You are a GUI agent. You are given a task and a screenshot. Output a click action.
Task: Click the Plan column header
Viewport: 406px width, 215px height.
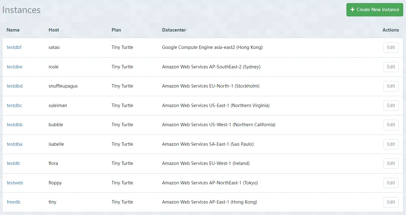click(x=116, y=30)
